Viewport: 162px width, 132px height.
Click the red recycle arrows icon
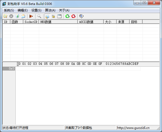pyautogui.click(x=73, y=16)
